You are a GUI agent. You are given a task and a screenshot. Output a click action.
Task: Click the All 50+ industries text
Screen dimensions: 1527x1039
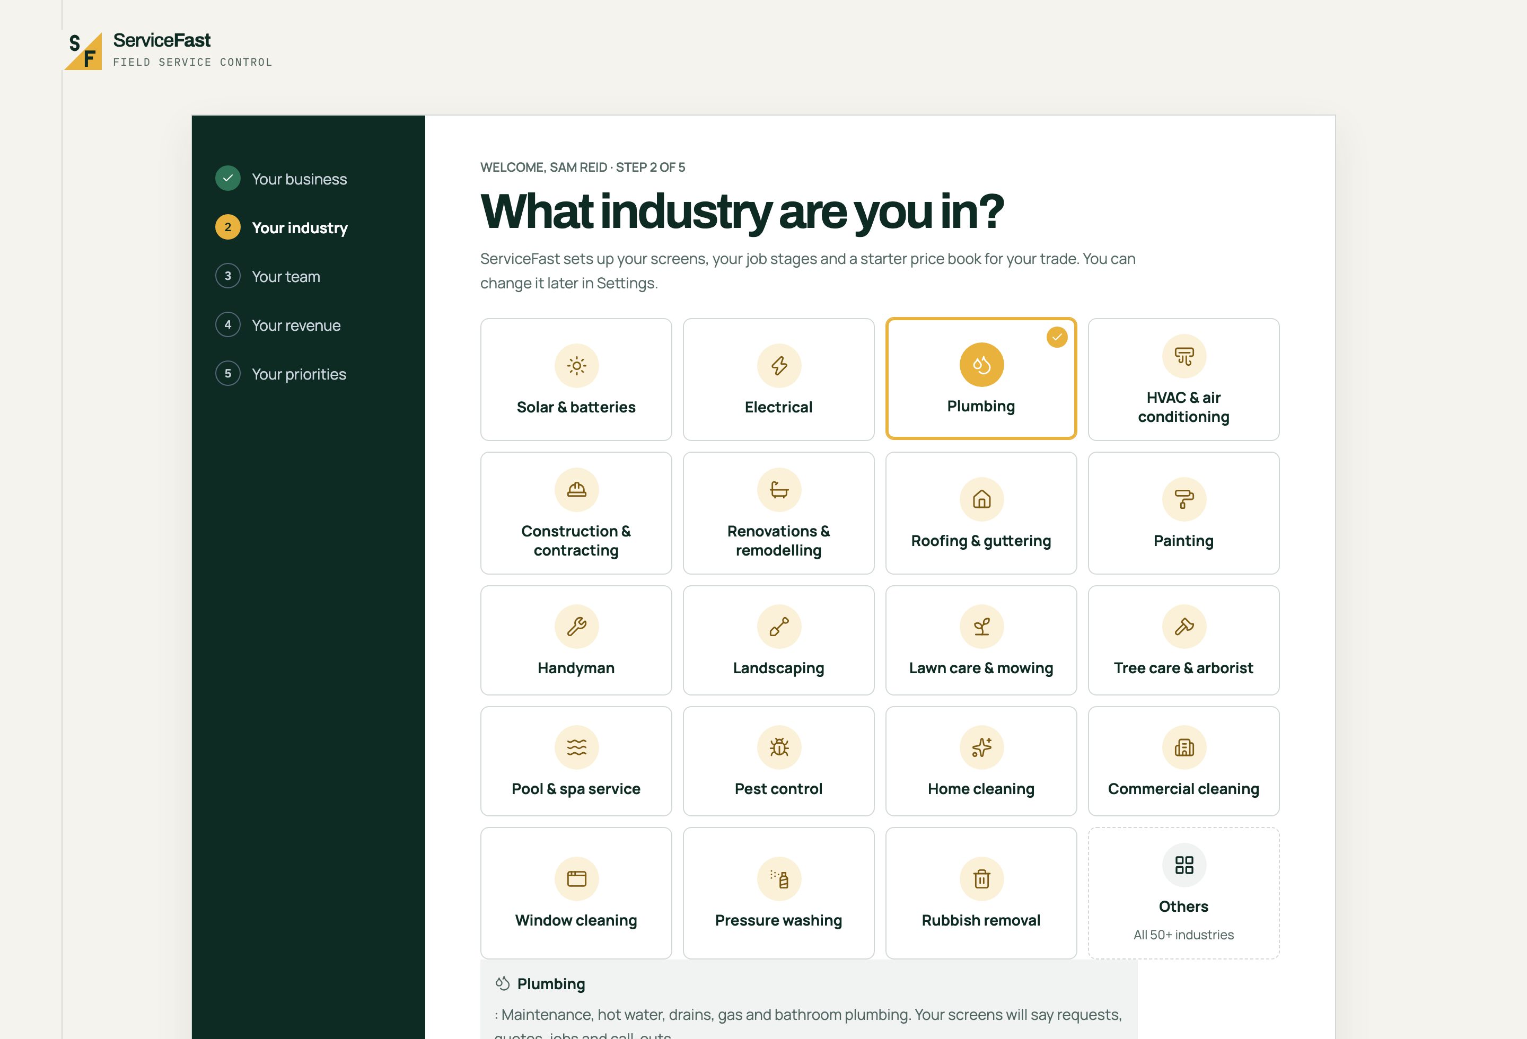click(x=1184, y=935)
